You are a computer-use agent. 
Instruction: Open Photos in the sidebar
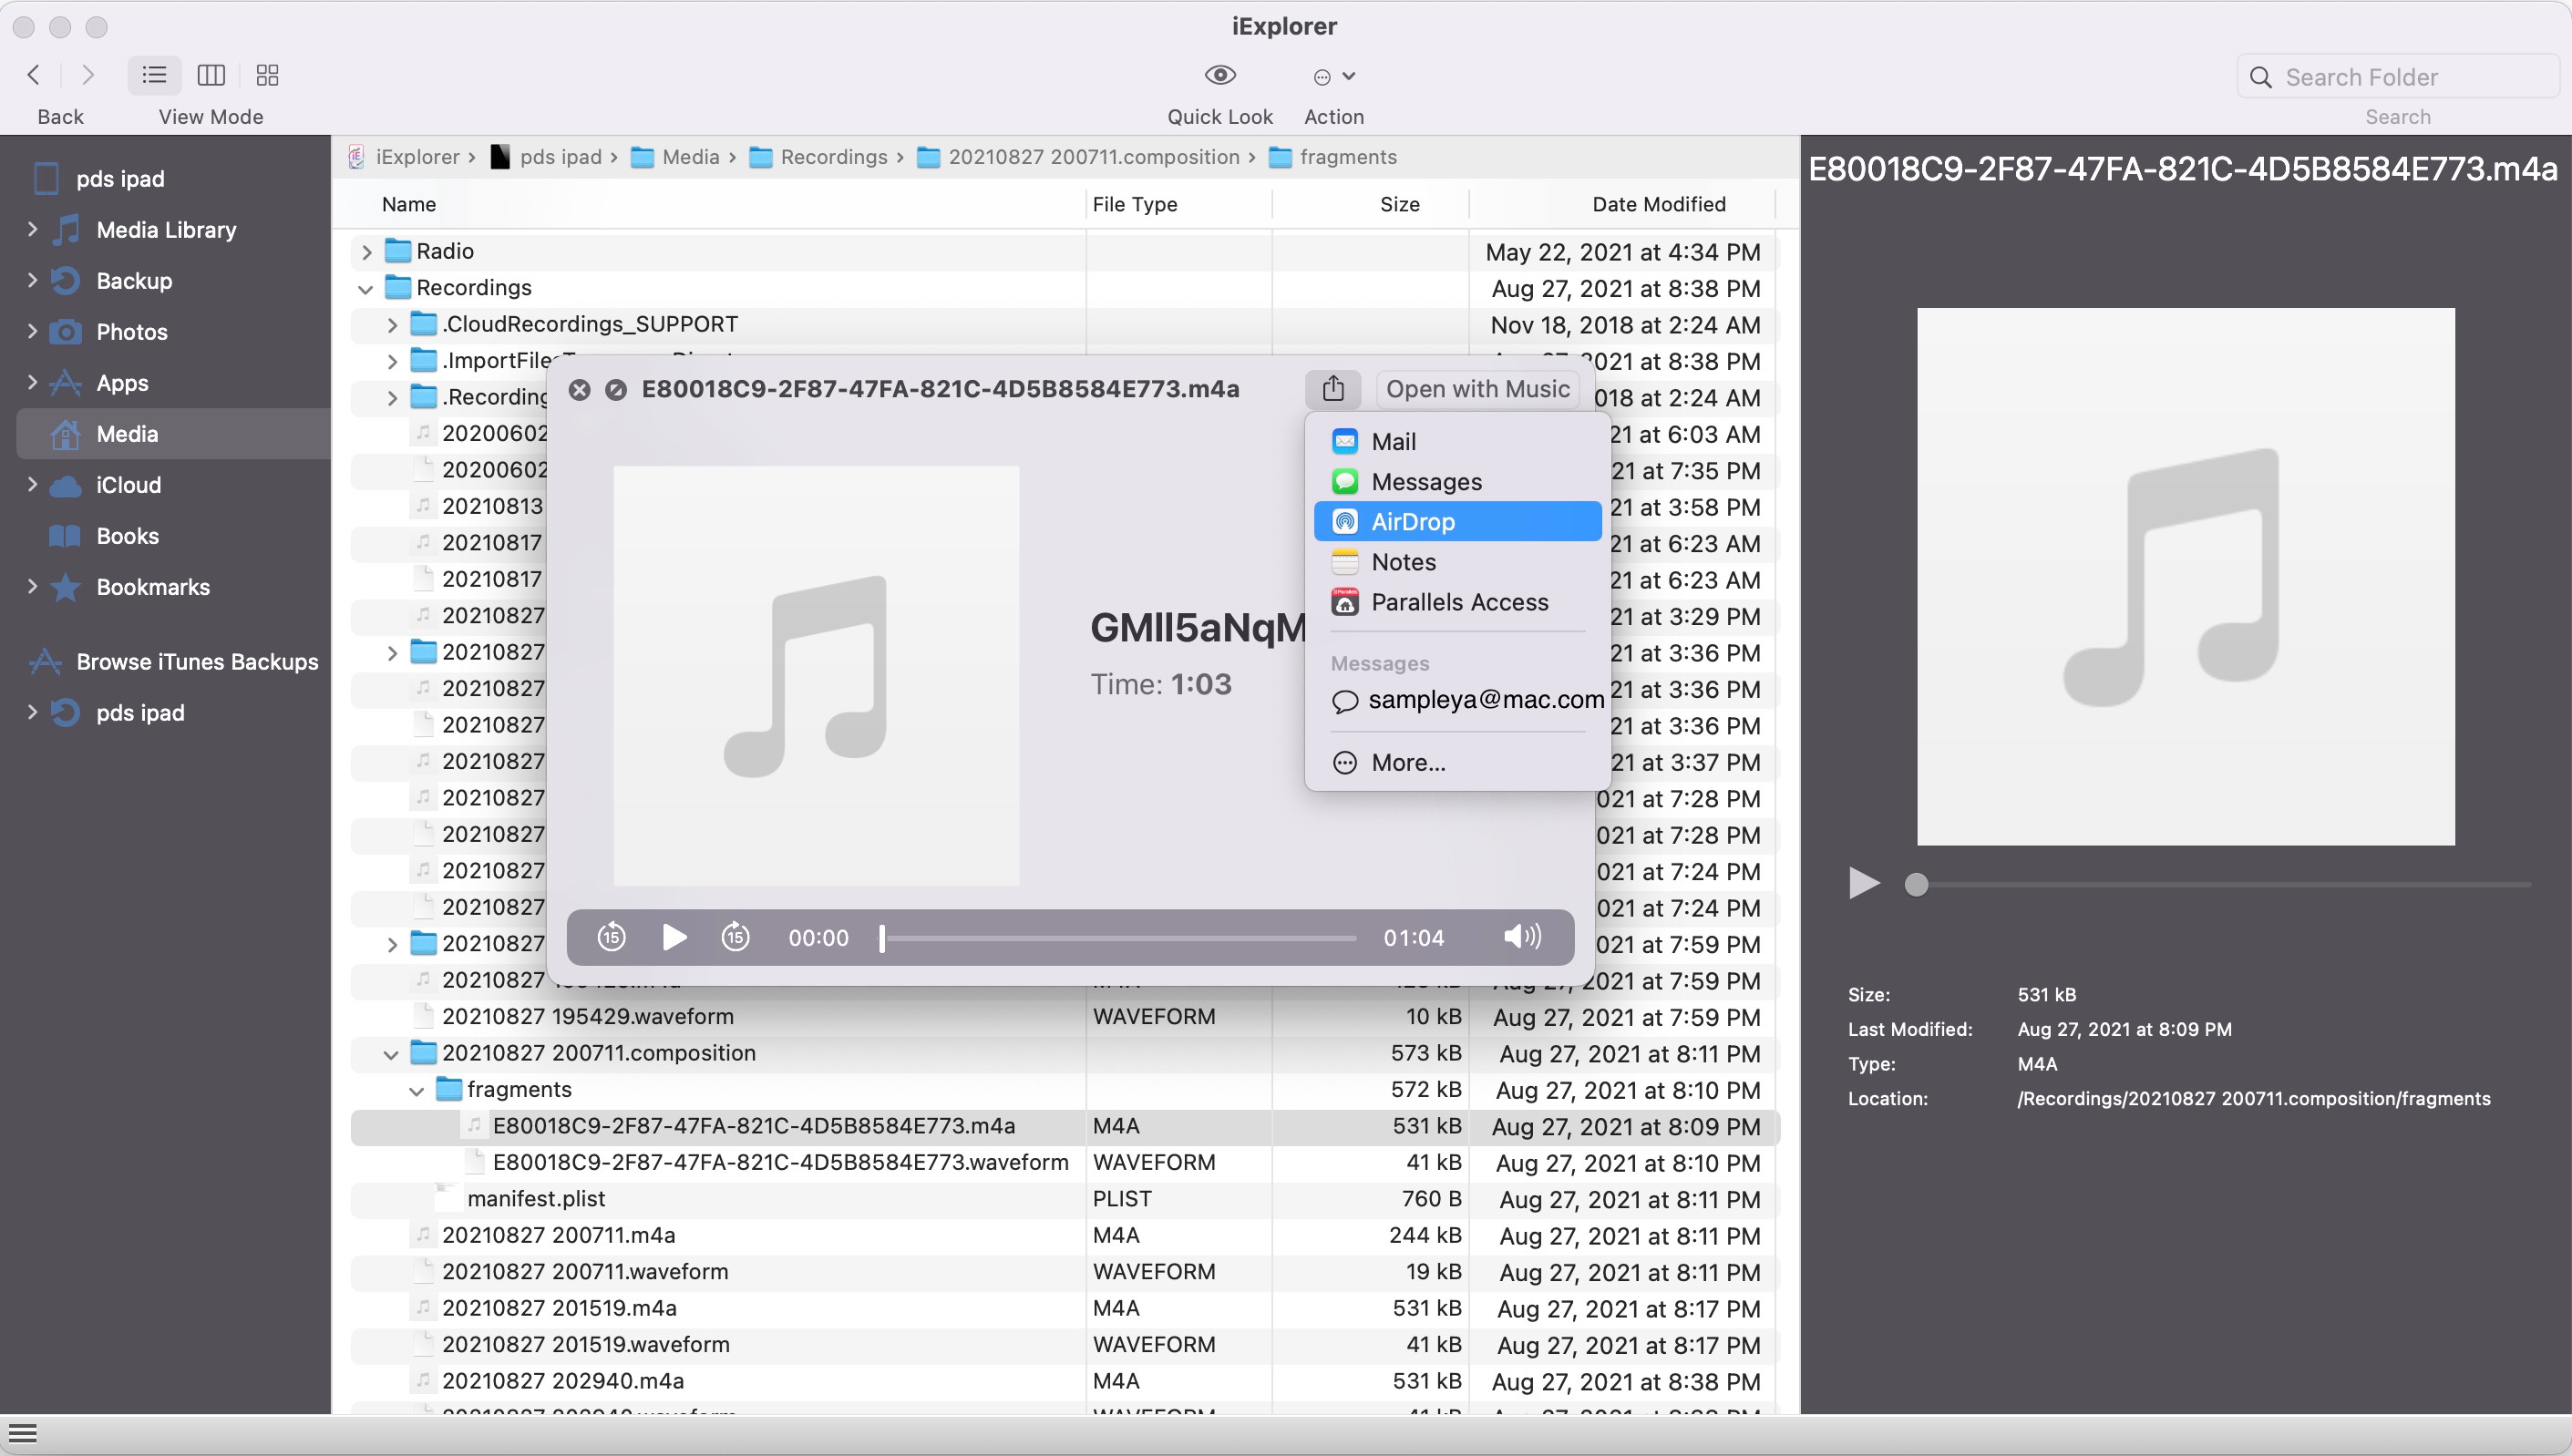point(131,332)
